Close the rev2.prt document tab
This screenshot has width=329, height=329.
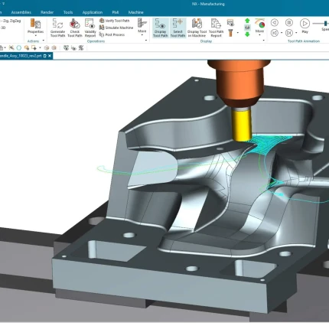50,56
